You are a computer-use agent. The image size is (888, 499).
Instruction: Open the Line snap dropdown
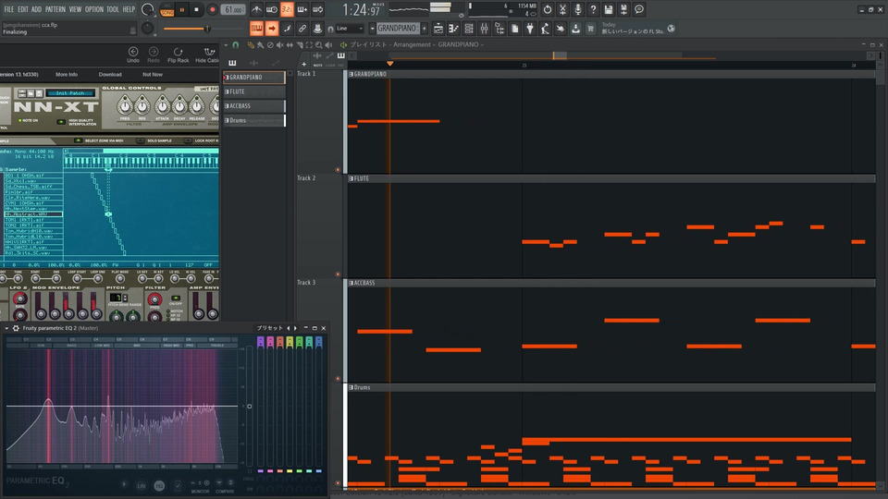350,29
